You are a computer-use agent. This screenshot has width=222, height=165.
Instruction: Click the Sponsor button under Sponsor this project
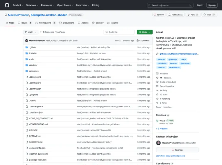(x=177, y=150)
